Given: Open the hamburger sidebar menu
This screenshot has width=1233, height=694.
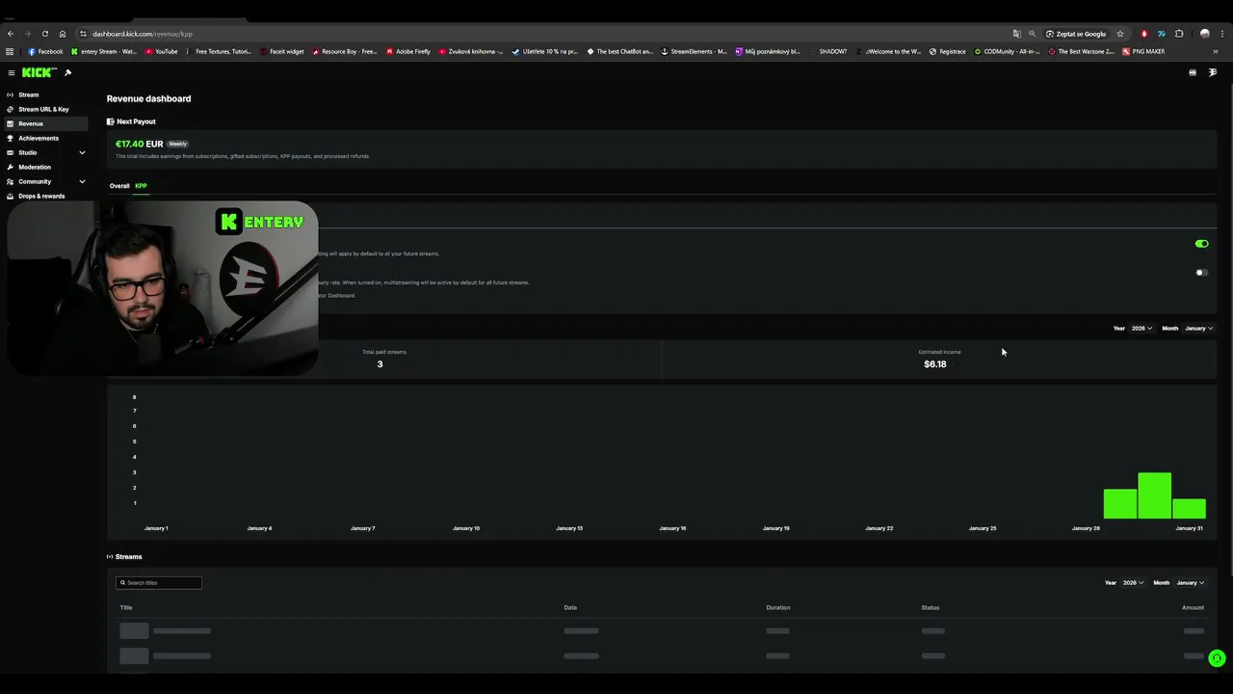Looking at the screenshot, I should (x=11, y=72).
